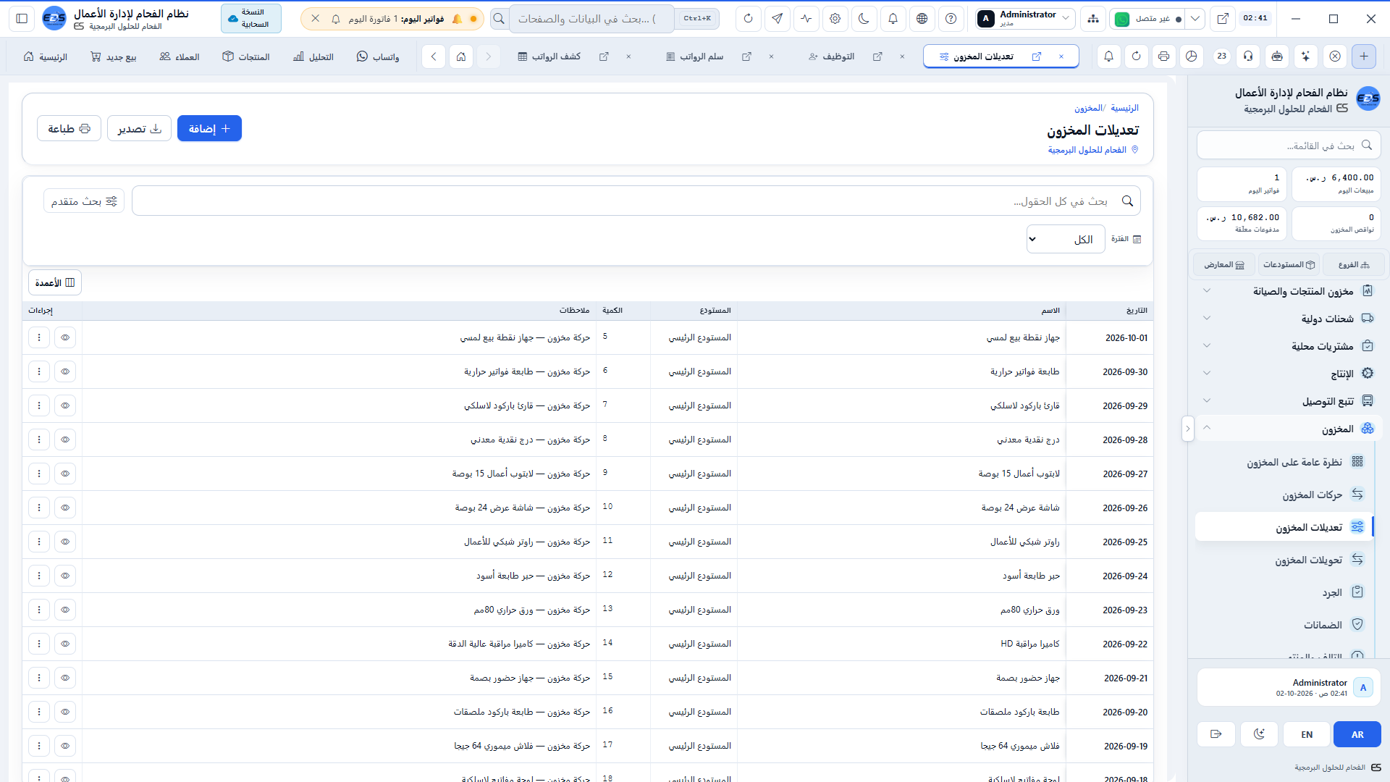Collapse the المخزون sidebar section
Screen dimensions: 1390x782
[x=1289, y=429]
